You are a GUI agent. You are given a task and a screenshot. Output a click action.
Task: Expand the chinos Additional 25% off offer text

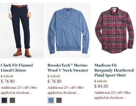tap(19, 90)
